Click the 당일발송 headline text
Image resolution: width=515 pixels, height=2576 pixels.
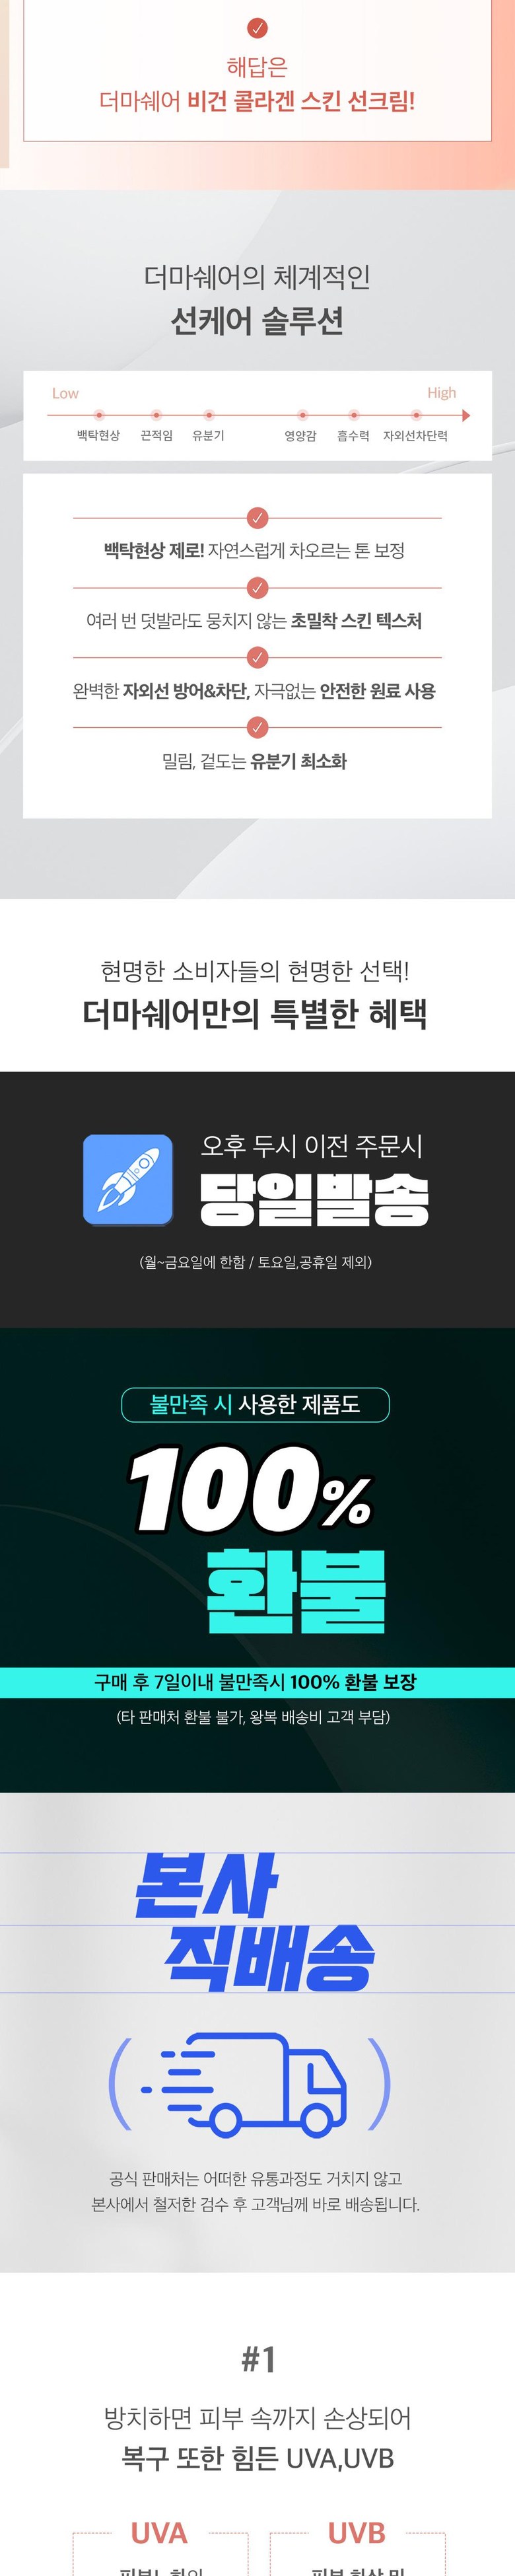(314, 1199)
